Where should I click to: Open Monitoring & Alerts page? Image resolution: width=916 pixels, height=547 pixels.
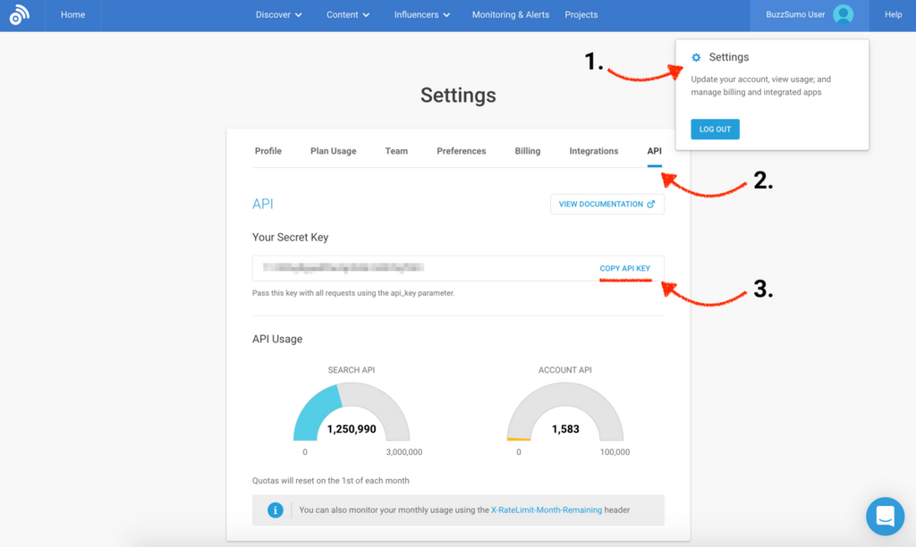pos(511,15)
